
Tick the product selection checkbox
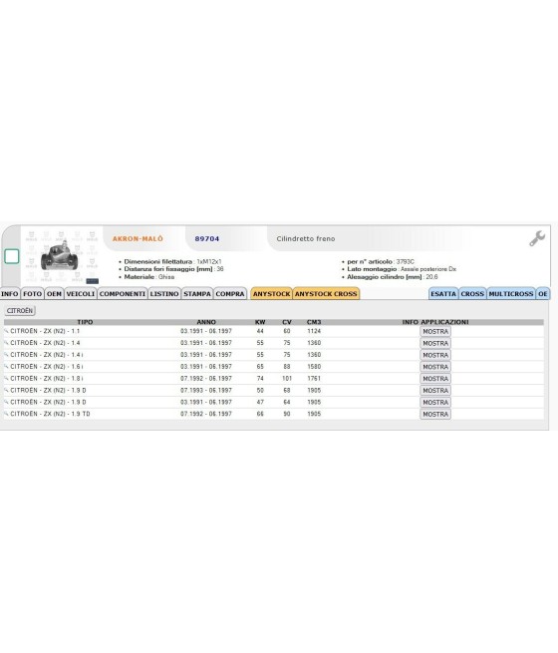point(12,256)
